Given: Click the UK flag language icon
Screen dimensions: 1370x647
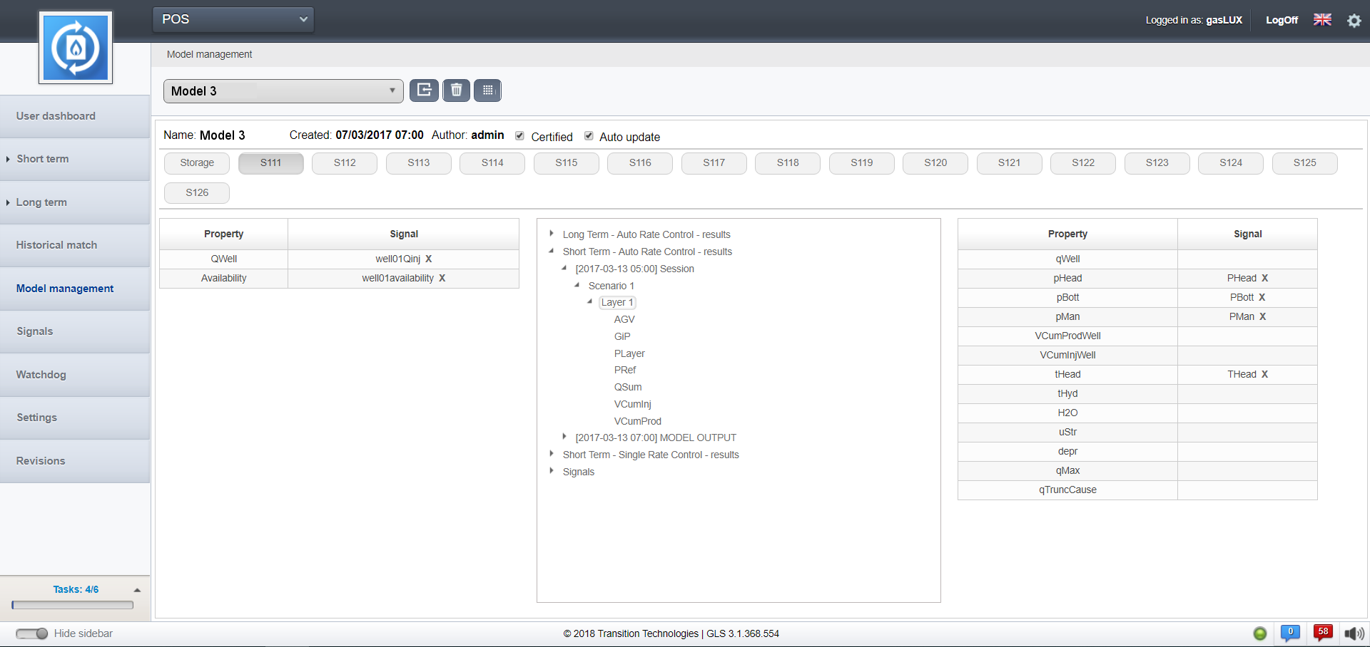Looking at the screenshot, I should [1322, 20].
